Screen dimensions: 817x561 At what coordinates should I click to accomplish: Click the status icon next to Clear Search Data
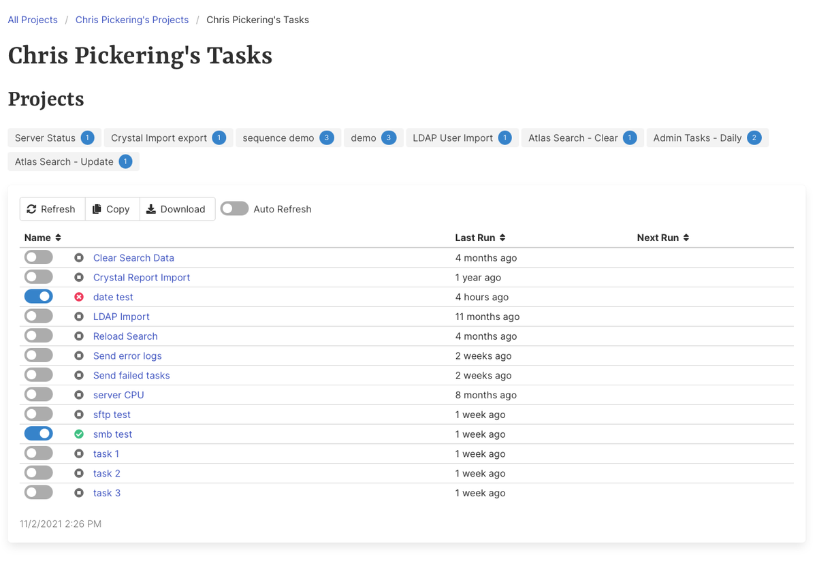pyautogui.click(x=78, y=257)
